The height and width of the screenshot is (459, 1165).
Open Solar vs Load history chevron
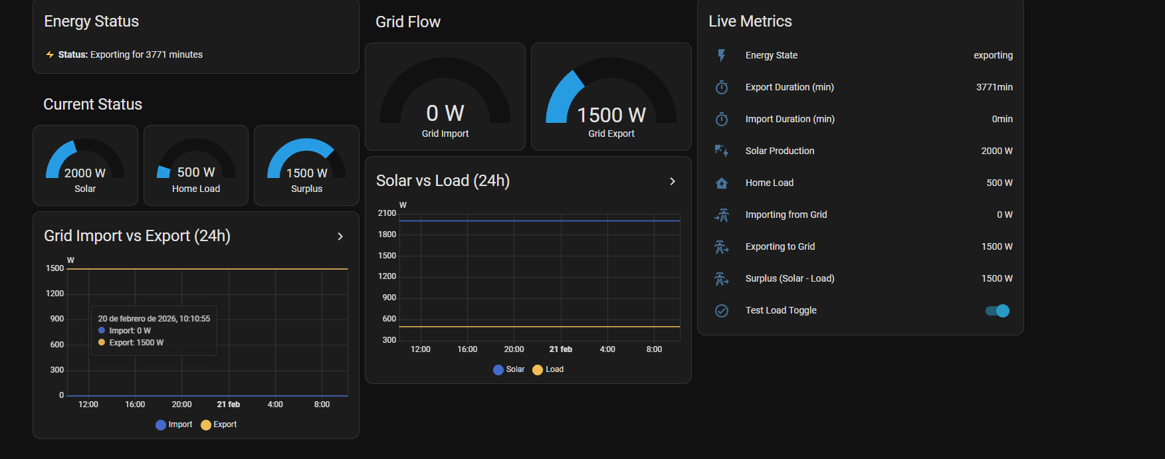pyautogui.click(x=673, y=181)
